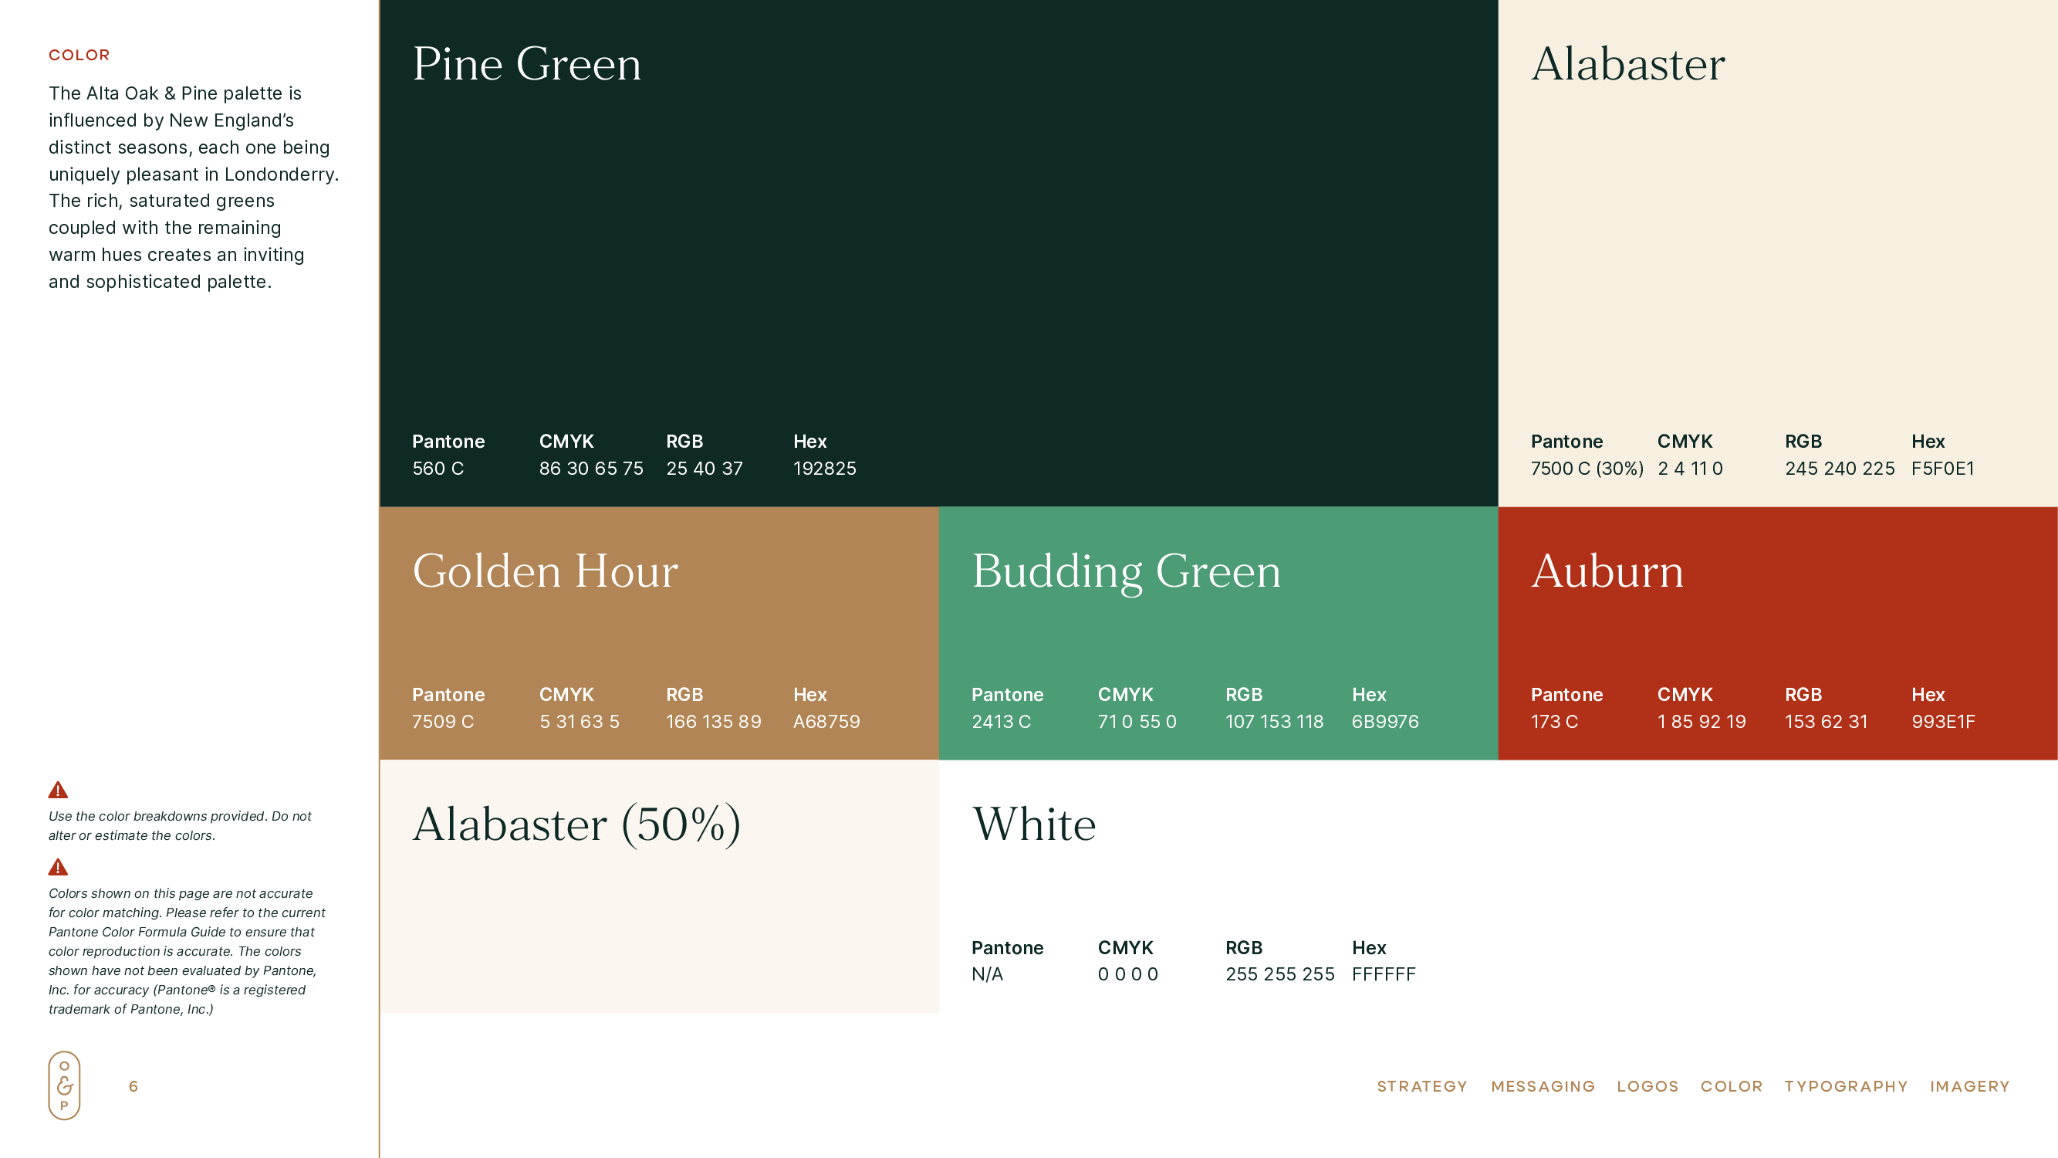
Task: Select the Alabaster color swatch title
Action: coord(1627,64)
